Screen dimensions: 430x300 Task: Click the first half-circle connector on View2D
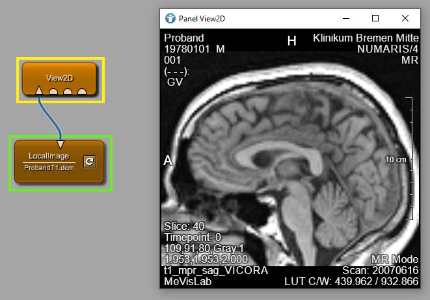click(54, 92)
